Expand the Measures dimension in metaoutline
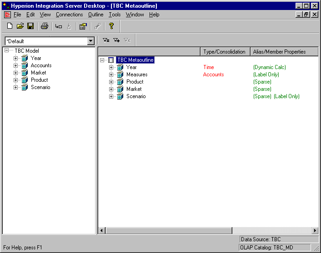 tap(111, 74)
